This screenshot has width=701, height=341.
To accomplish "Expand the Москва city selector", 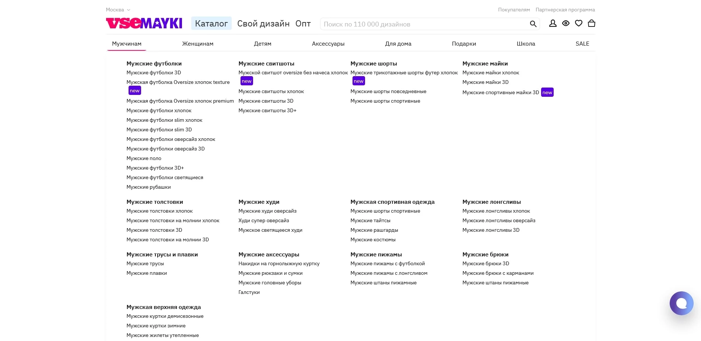I will (x=118, y=10).
